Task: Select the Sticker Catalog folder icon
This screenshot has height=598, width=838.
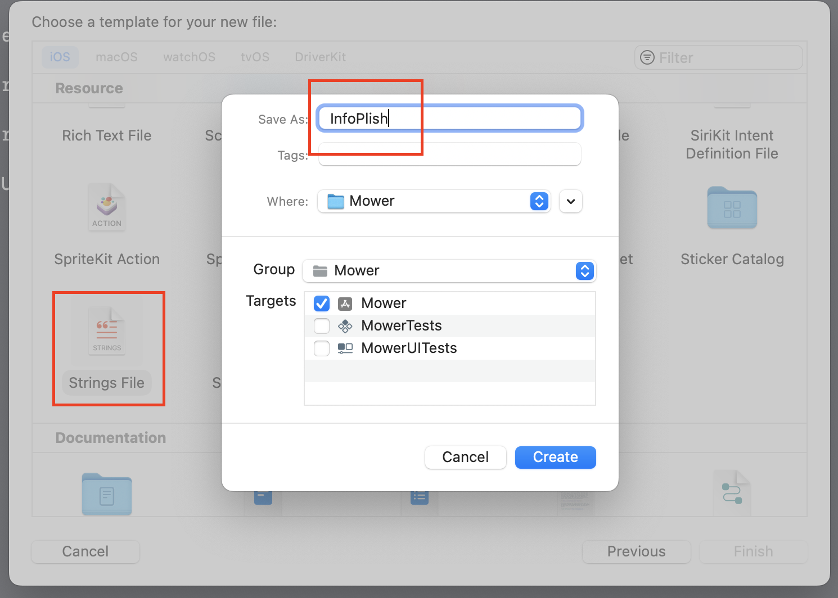Action: 732,207
